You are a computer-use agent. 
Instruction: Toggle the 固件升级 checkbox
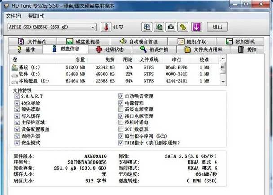pyautogui.click(x=17, y=136)
